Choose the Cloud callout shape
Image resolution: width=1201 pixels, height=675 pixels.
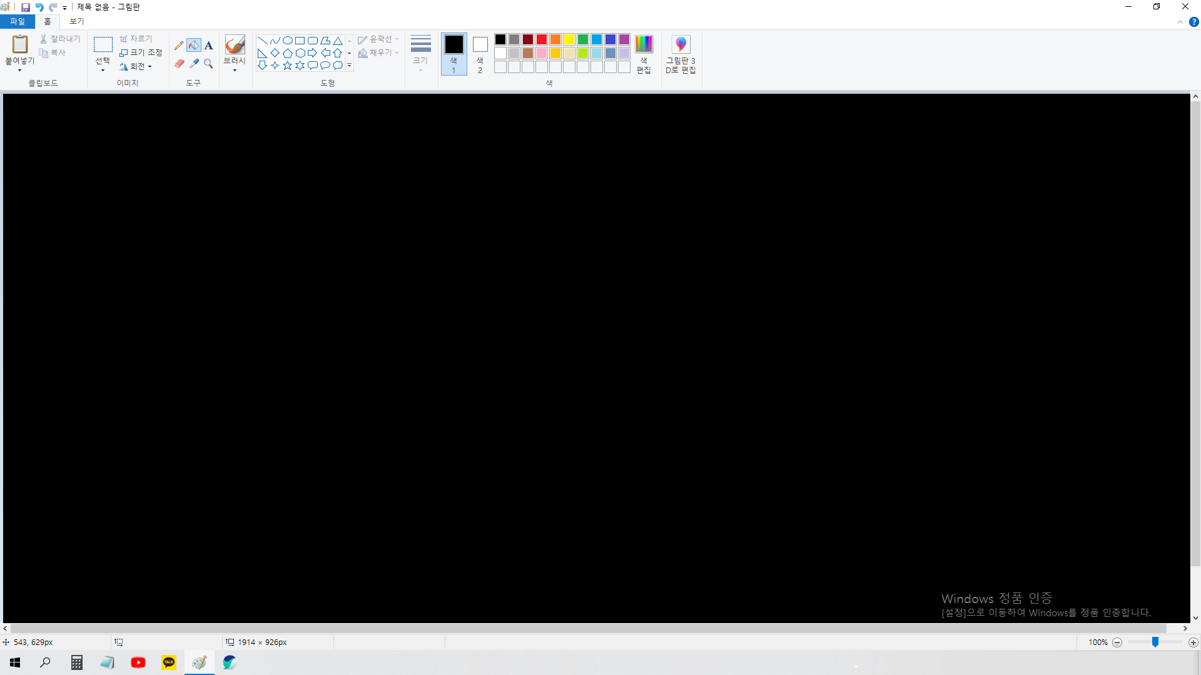338,66
